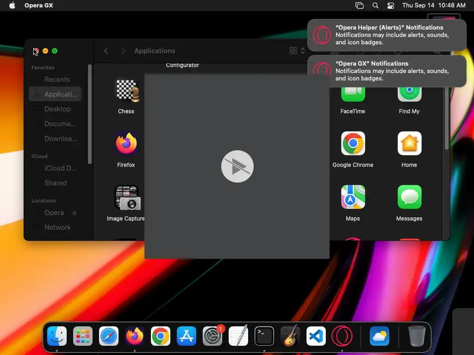Image resolution: width=474 pixels, height=355 pixels.
Task: Select Downloads in Finder sidebar
Action: coord(56,139)
